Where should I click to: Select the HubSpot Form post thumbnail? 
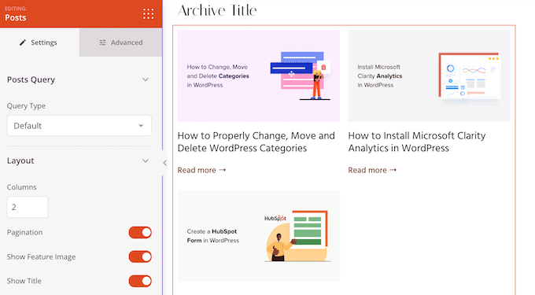coord(259,236)
